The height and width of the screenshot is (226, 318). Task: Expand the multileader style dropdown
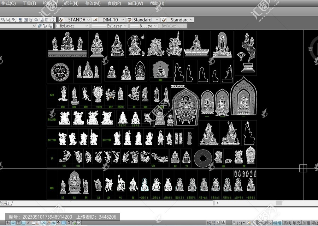(x=191, y=20)
